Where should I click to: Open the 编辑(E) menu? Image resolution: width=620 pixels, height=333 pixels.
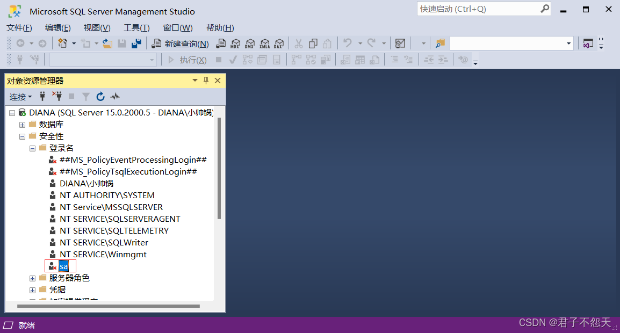point(57,28)
